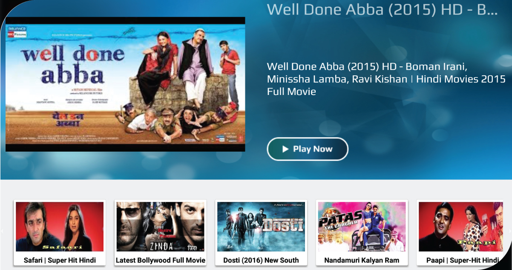
Task: Click the English 'well done abba' poster title
Action: (73, 64)
